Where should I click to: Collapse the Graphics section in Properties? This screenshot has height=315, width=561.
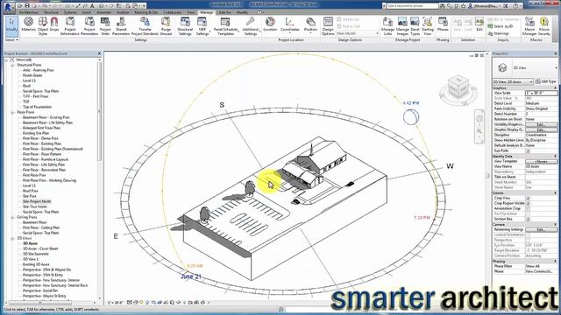coord(556,87)
